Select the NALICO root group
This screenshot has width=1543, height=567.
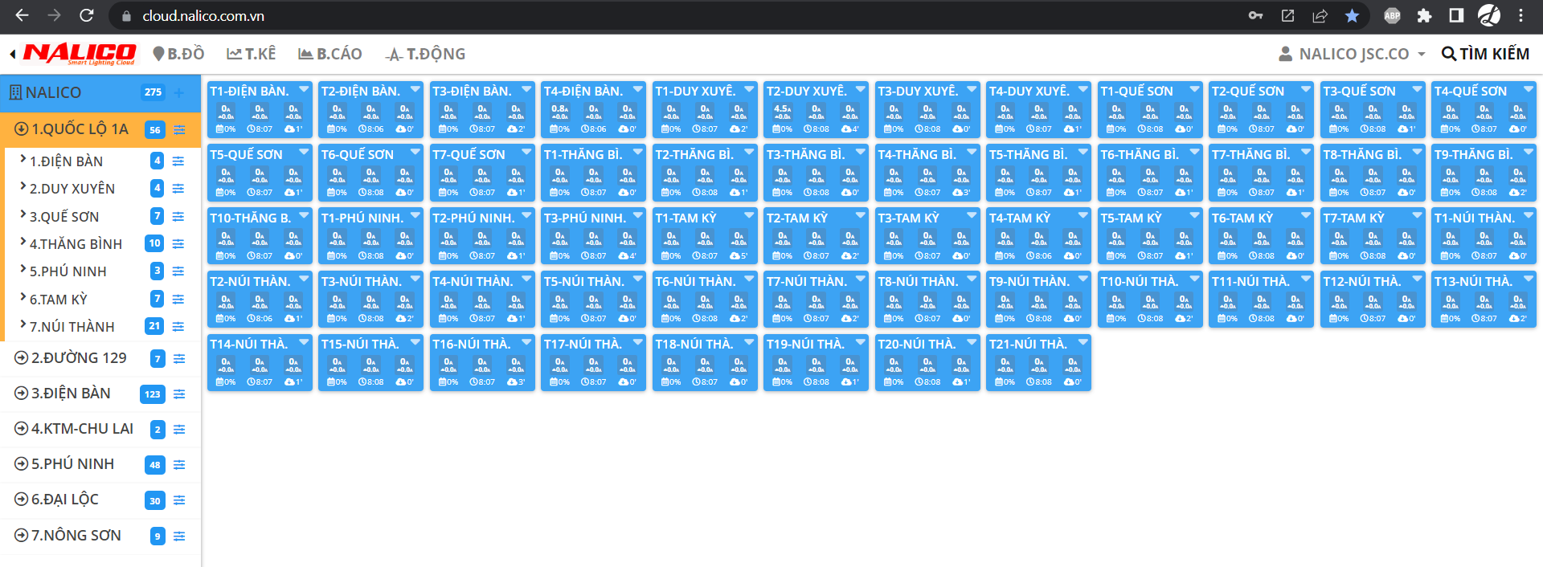coord(45,92)
